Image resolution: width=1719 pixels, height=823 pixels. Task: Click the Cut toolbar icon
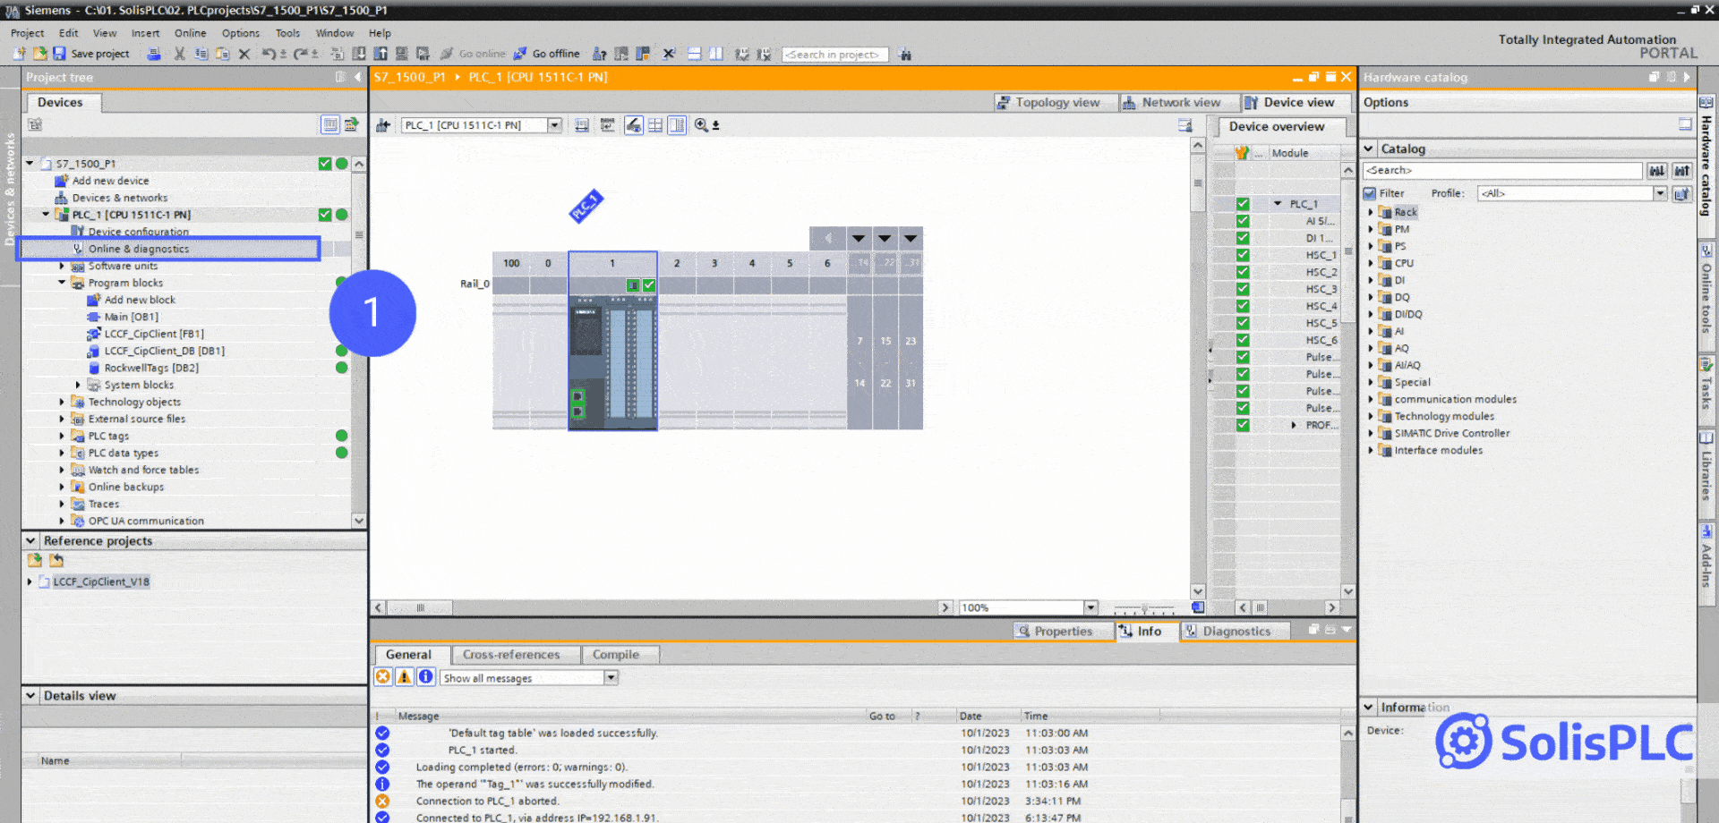click(179, 54)
